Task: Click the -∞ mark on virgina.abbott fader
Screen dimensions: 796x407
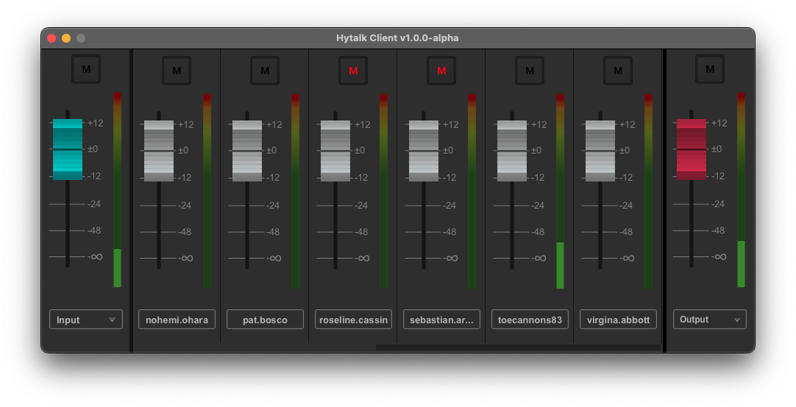Action: 628,258
